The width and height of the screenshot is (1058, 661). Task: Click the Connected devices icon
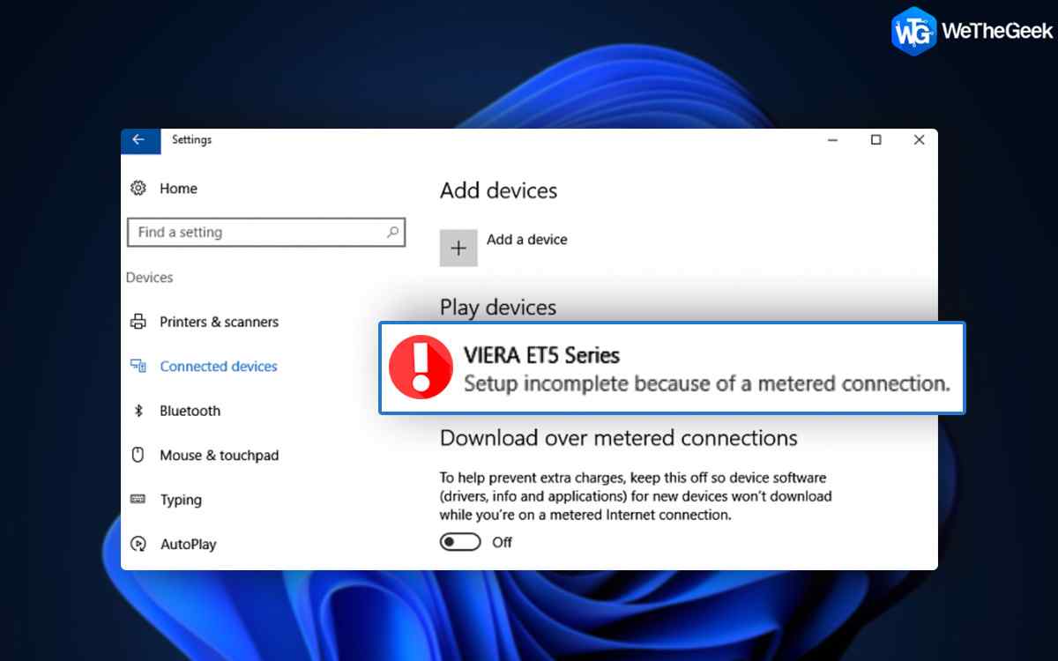click(x=138, y=366)
